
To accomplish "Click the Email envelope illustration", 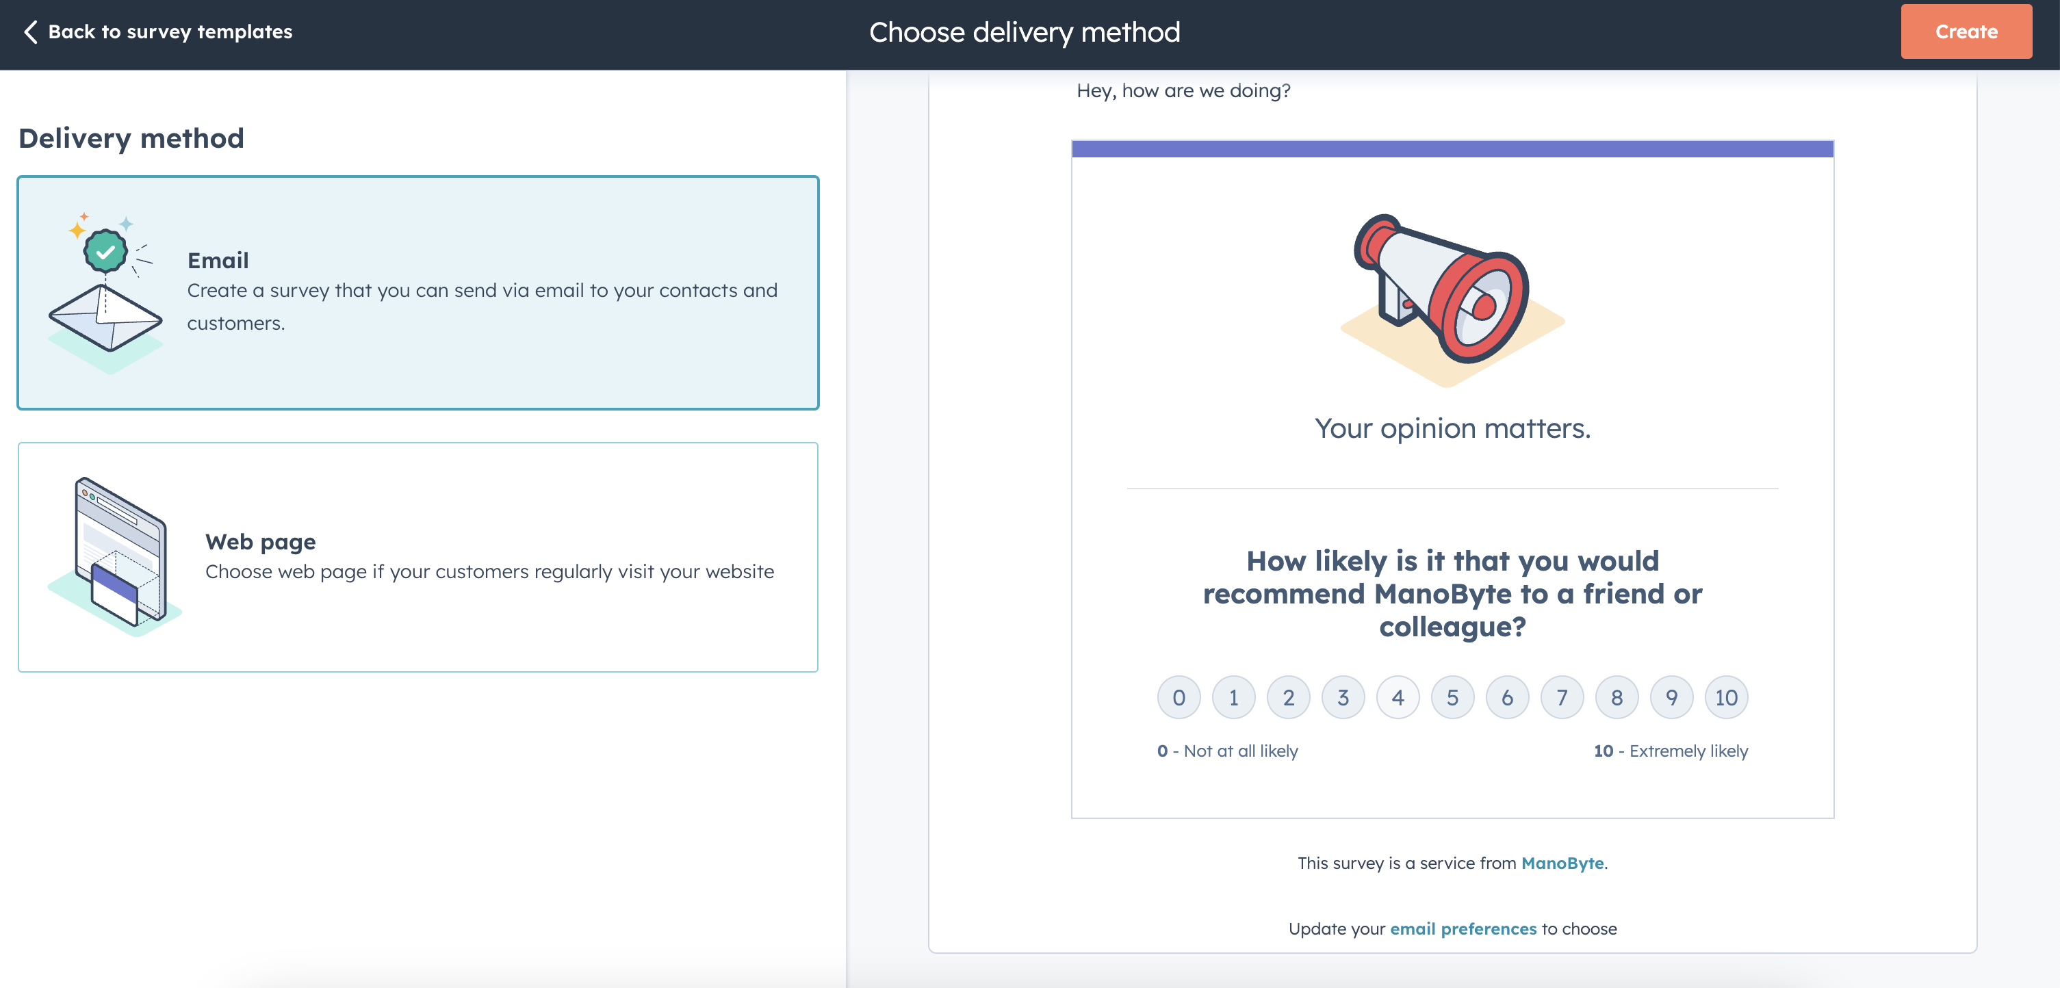I will (x=105, y=293).
